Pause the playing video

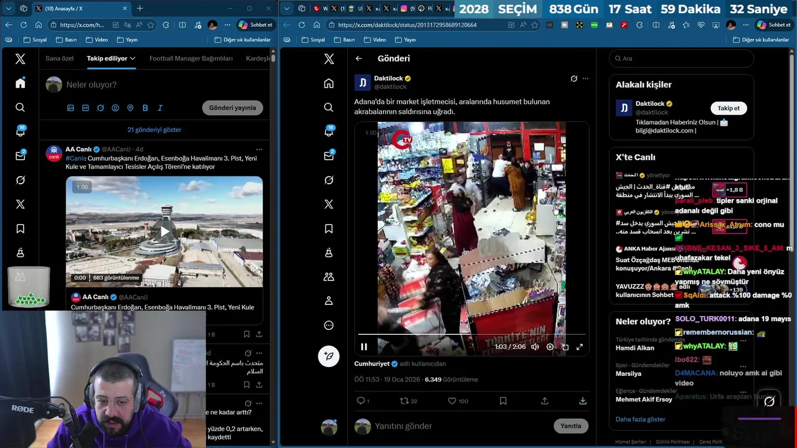364,347
